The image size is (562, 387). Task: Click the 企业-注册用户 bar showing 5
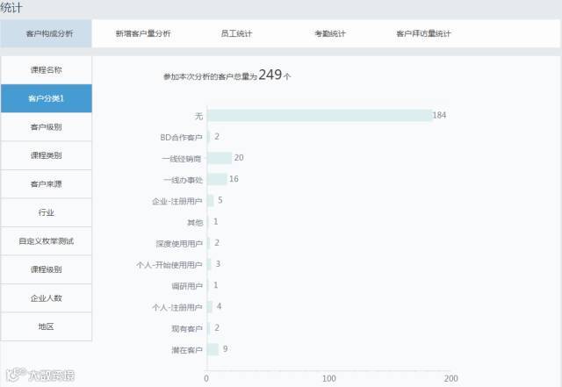point(211,201)
